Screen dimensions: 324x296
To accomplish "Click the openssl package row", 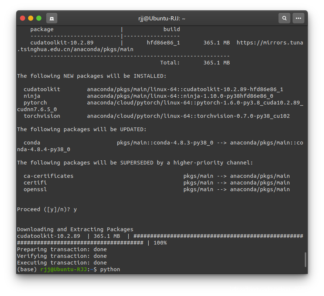I will coord(156,189).
